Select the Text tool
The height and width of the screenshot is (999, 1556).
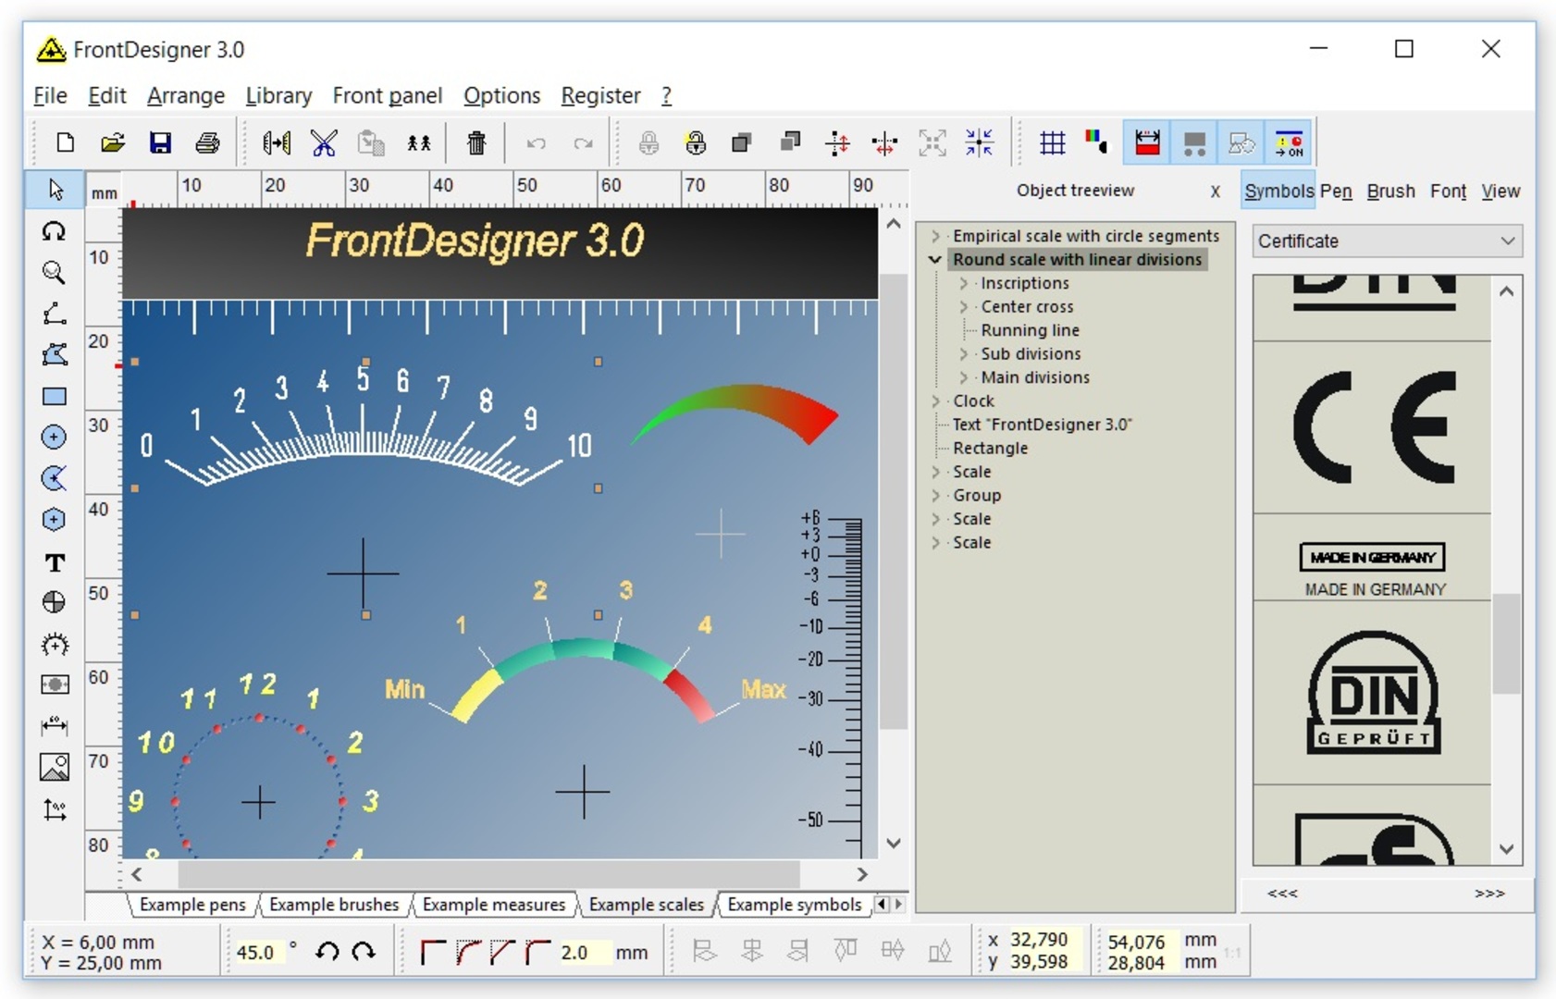tap(55, 562)
